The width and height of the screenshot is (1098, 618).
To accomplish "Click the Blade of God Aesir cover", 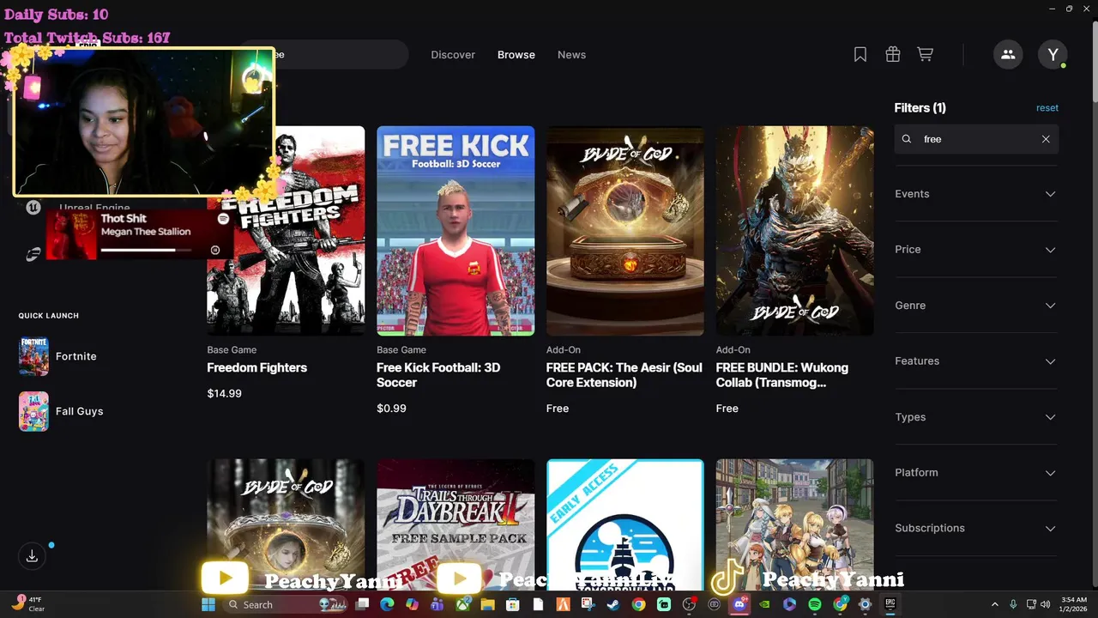I will click(625, 231).
